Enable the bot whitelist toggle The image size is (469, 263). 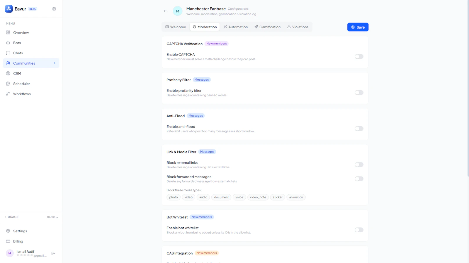click(359, 230)
